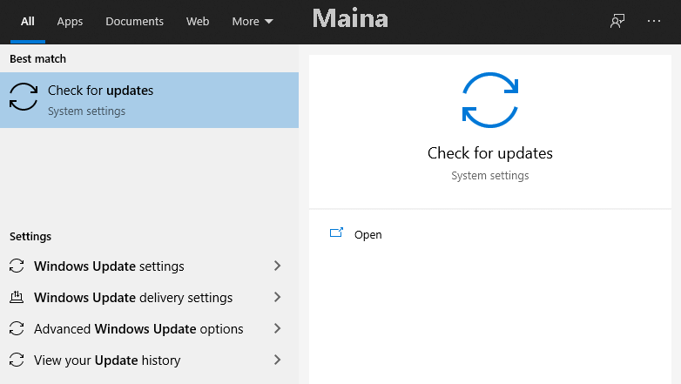Switch to the Web tab
Screen dimensions: 681x384
(198, 21)
